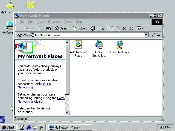Viewport: 175px width, 131px height.
Task: Open the Views dropdown button
Action: (140, 28)
